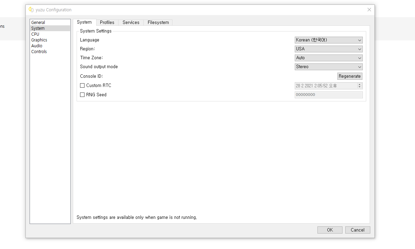This screenshot has width=415, height=249.
Task: Confirm settings with the OK button
Action: pos(330,230)
